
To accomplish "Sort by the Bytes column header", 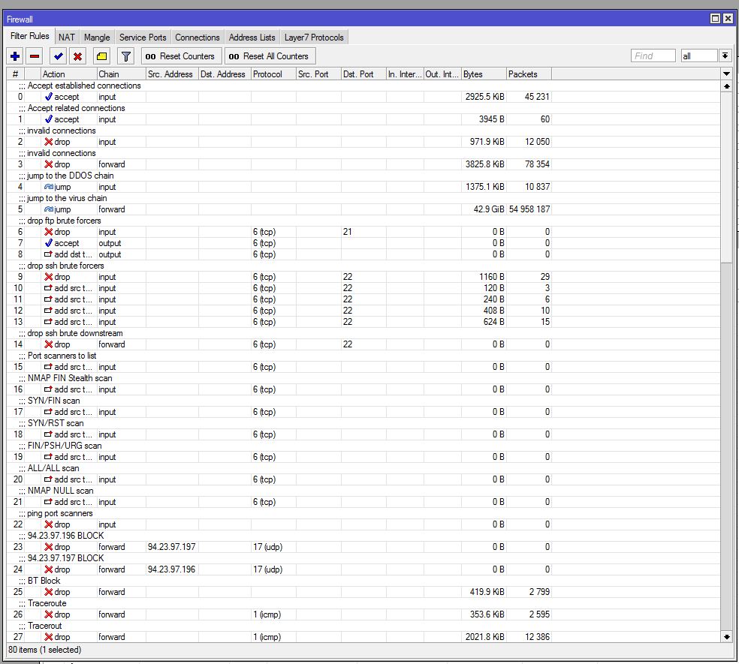I will (x=484, y=74).
